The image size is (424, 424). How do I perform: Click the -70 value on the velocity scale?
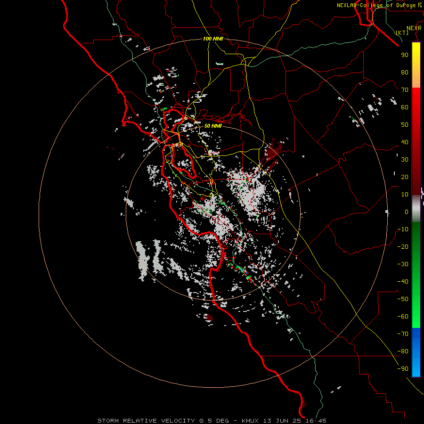tap(403, 334)
